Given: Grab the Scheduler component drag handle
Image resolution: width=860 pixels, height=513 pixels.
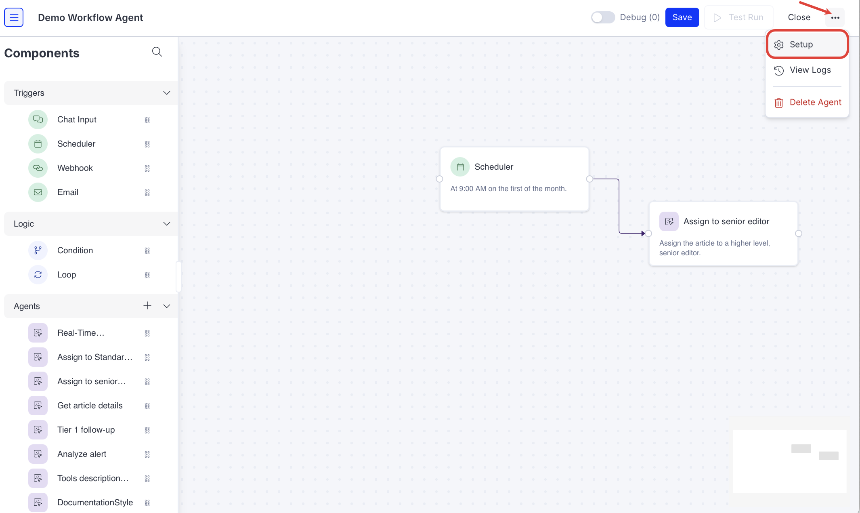Looking at the screenshot, I should tap(147, 144).
